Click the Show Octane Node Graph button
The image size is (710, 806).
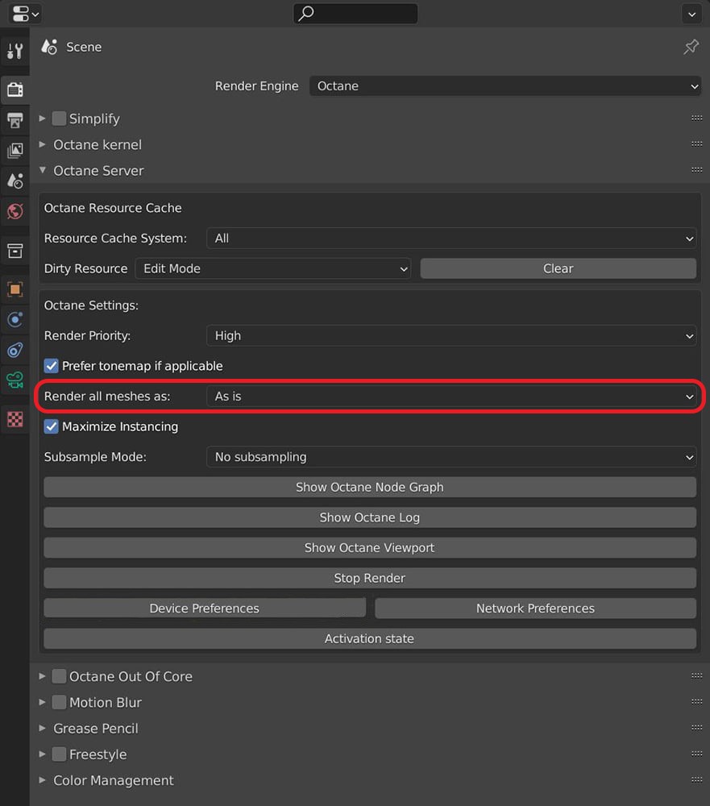(x=369, y=487)
